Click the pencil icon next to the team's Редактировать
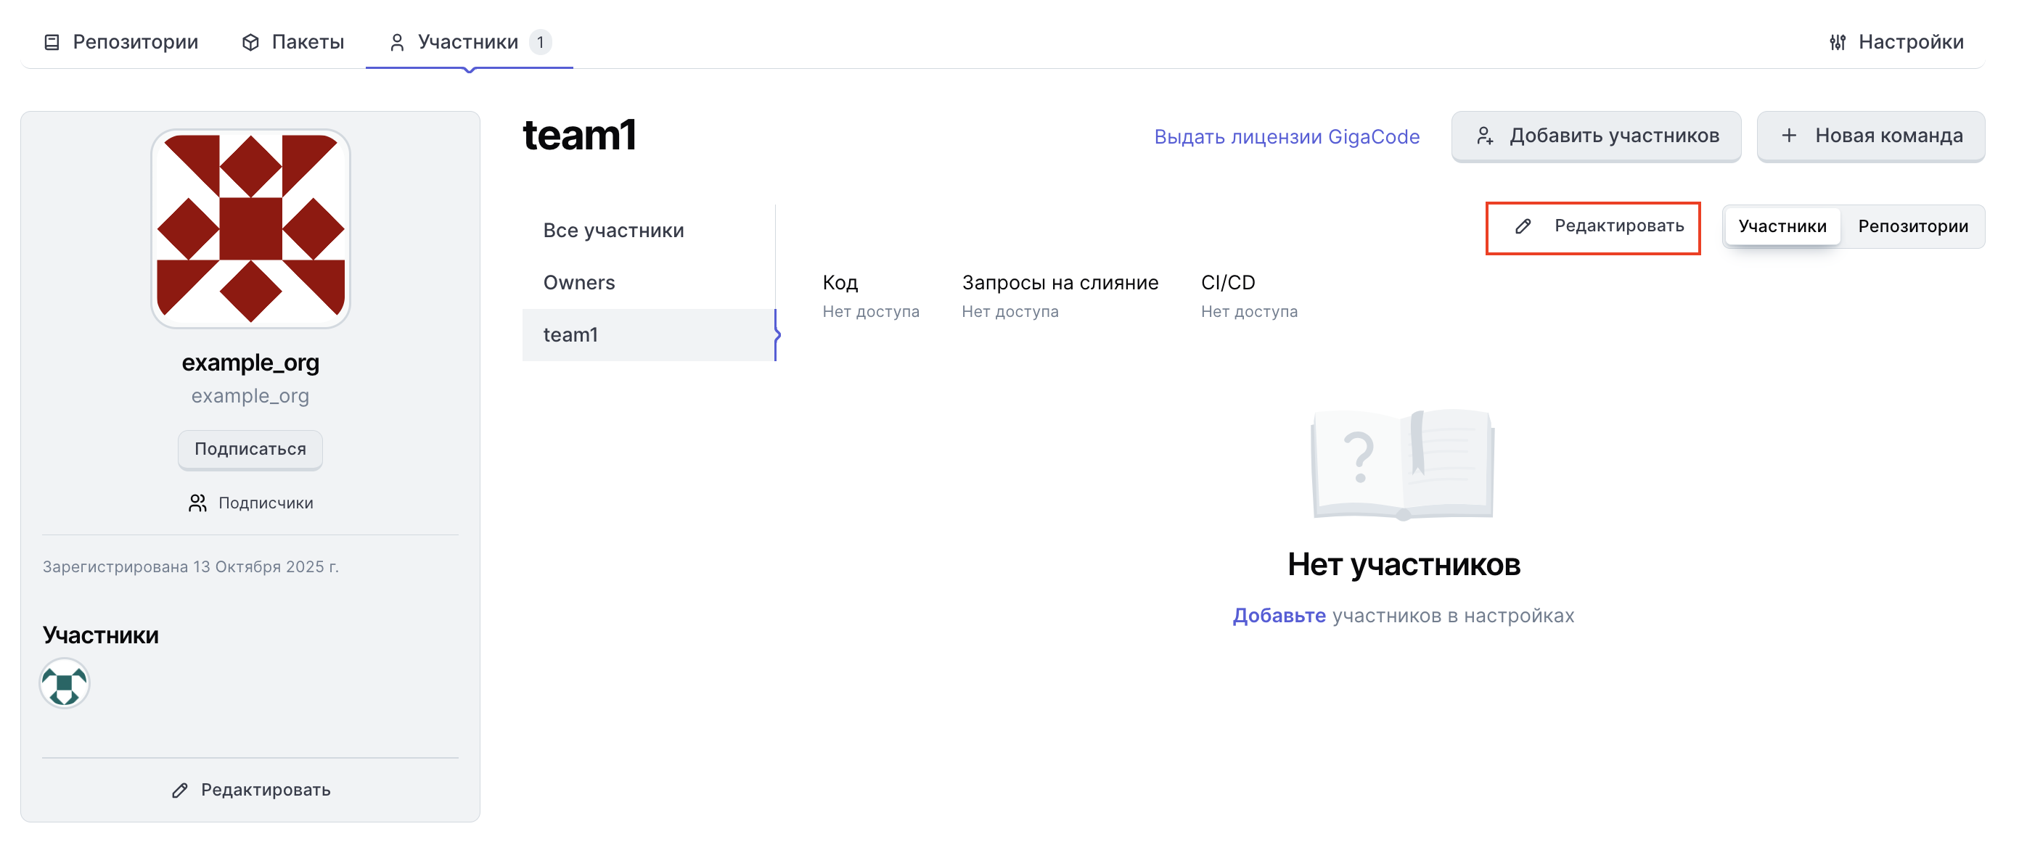This screenshot has width=2027, height=850. click(1523, 226)
